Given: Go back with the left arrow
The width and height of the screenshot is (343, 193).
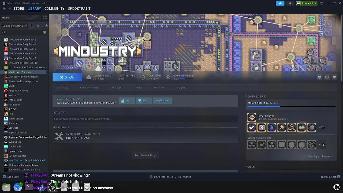Looking at the screenshot, I should [x=4, y=9].
